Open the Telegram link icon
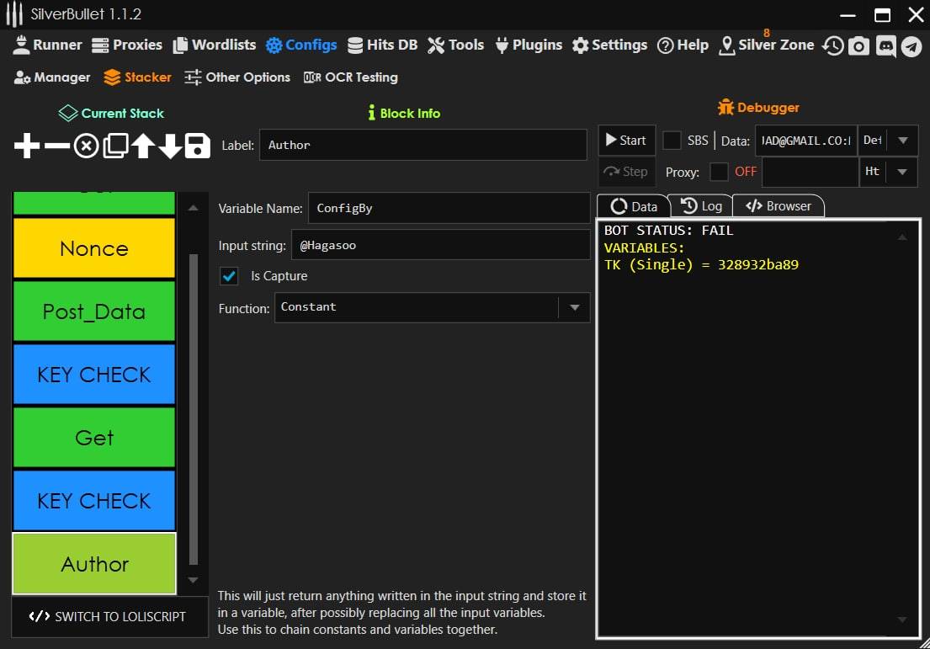The width and height of the screenshot is (930, 649). [x=911, y=46]
